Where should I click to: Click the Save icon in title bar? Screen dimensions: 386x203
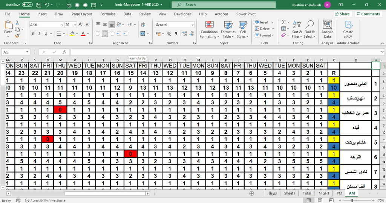[x=38, y=5]
